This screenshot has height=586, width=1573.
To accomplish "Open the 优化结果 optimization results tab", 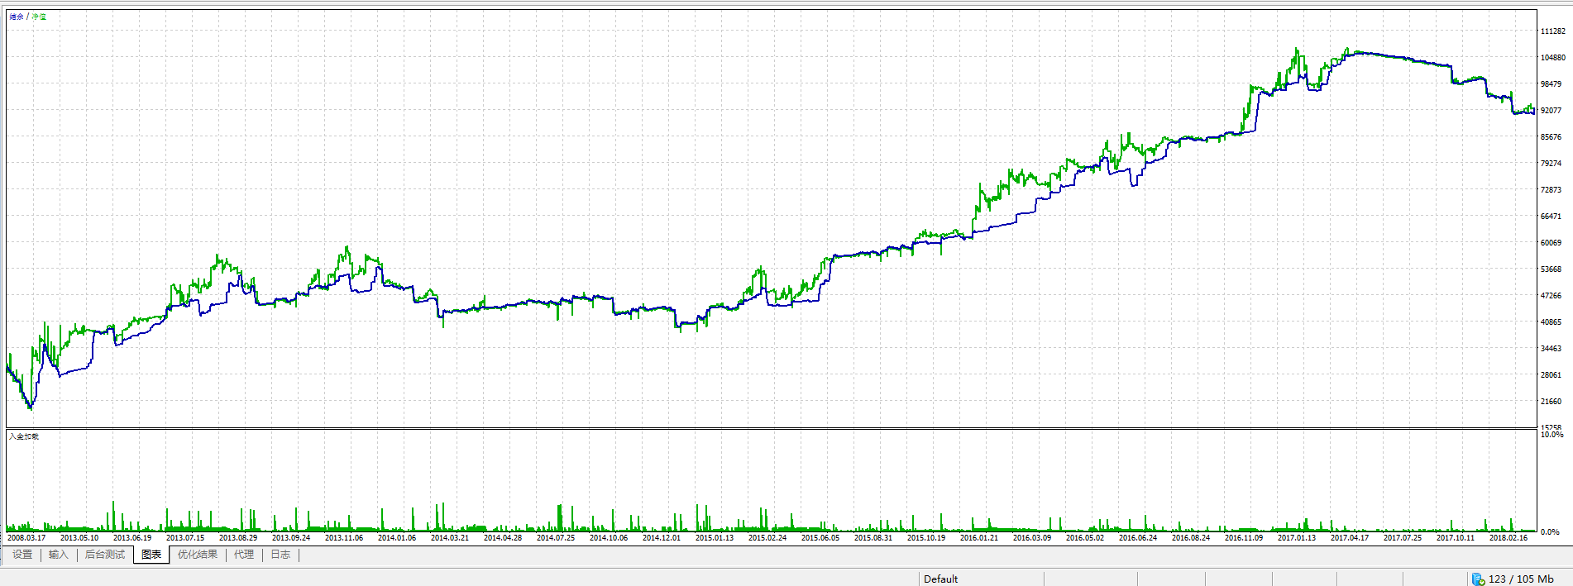I will [x=198, y=555].
